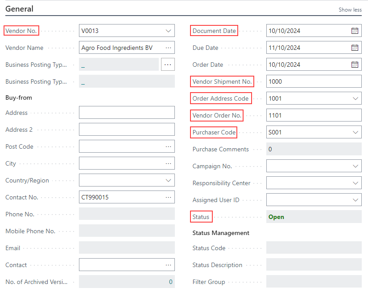Open lookup ellipsis in Contact field

[x=168, y=265]
